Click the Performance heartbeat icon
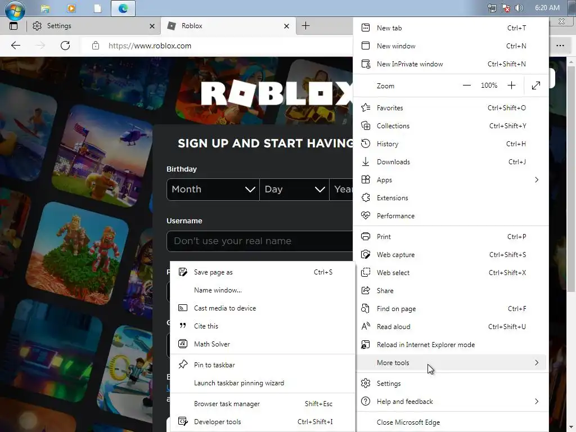Screen dimensions: 576x432 click(366, 215)
